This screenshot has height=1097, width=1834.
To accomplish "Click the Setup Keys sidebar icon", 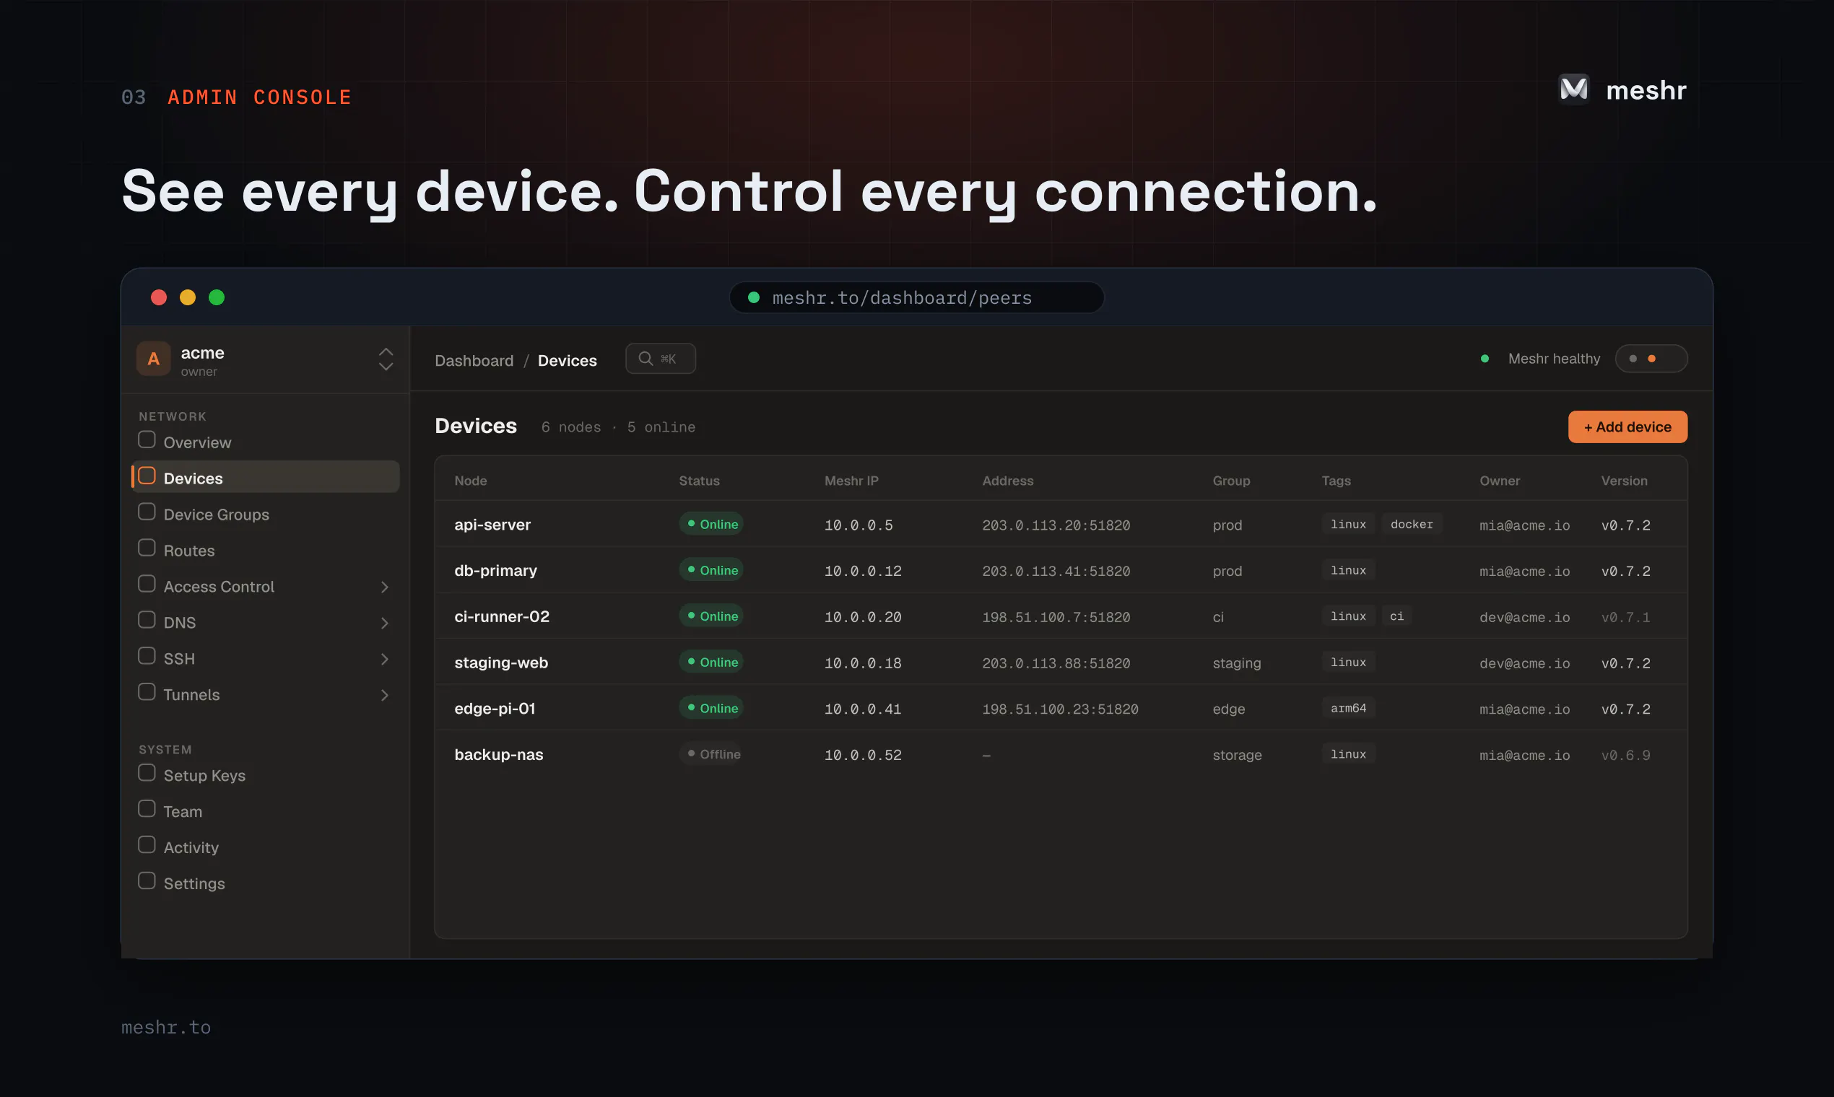I will point(147,773).
